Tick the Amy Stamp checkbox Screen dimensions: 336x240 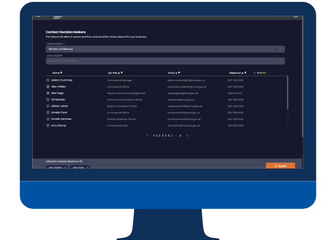tap(48, 126)
